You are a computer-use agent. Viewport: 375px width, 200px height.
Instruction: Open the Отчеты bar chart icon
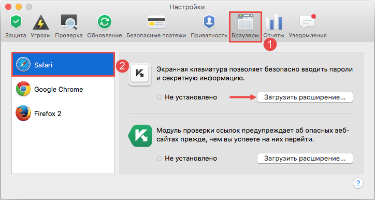pos(274,22)
